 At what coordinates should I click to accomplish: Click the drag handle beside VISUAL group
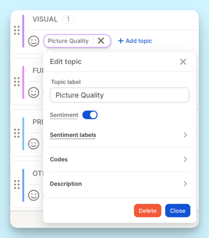(17, 30)
